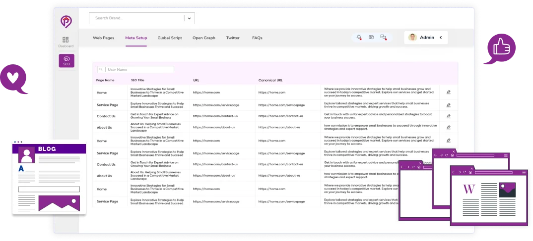Collapse the Admin menu chevron
This screenshot has width=533, height=241.
[x=440, y=38]
